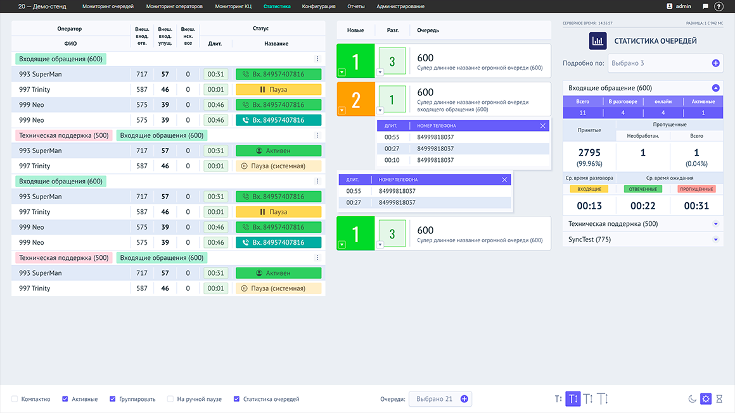The height and width of the screenshot is (413, 735).
Task: Click the 2795 accepted calls value
Action: (589, 153)
